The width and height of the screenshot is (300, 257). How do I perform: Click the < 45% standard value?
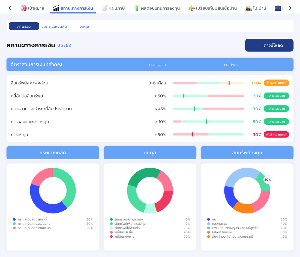tap(160, 109)
